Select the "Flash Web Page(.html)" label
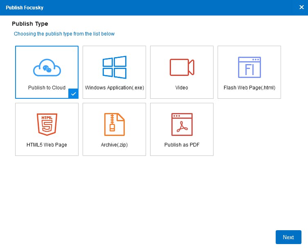 249,88
